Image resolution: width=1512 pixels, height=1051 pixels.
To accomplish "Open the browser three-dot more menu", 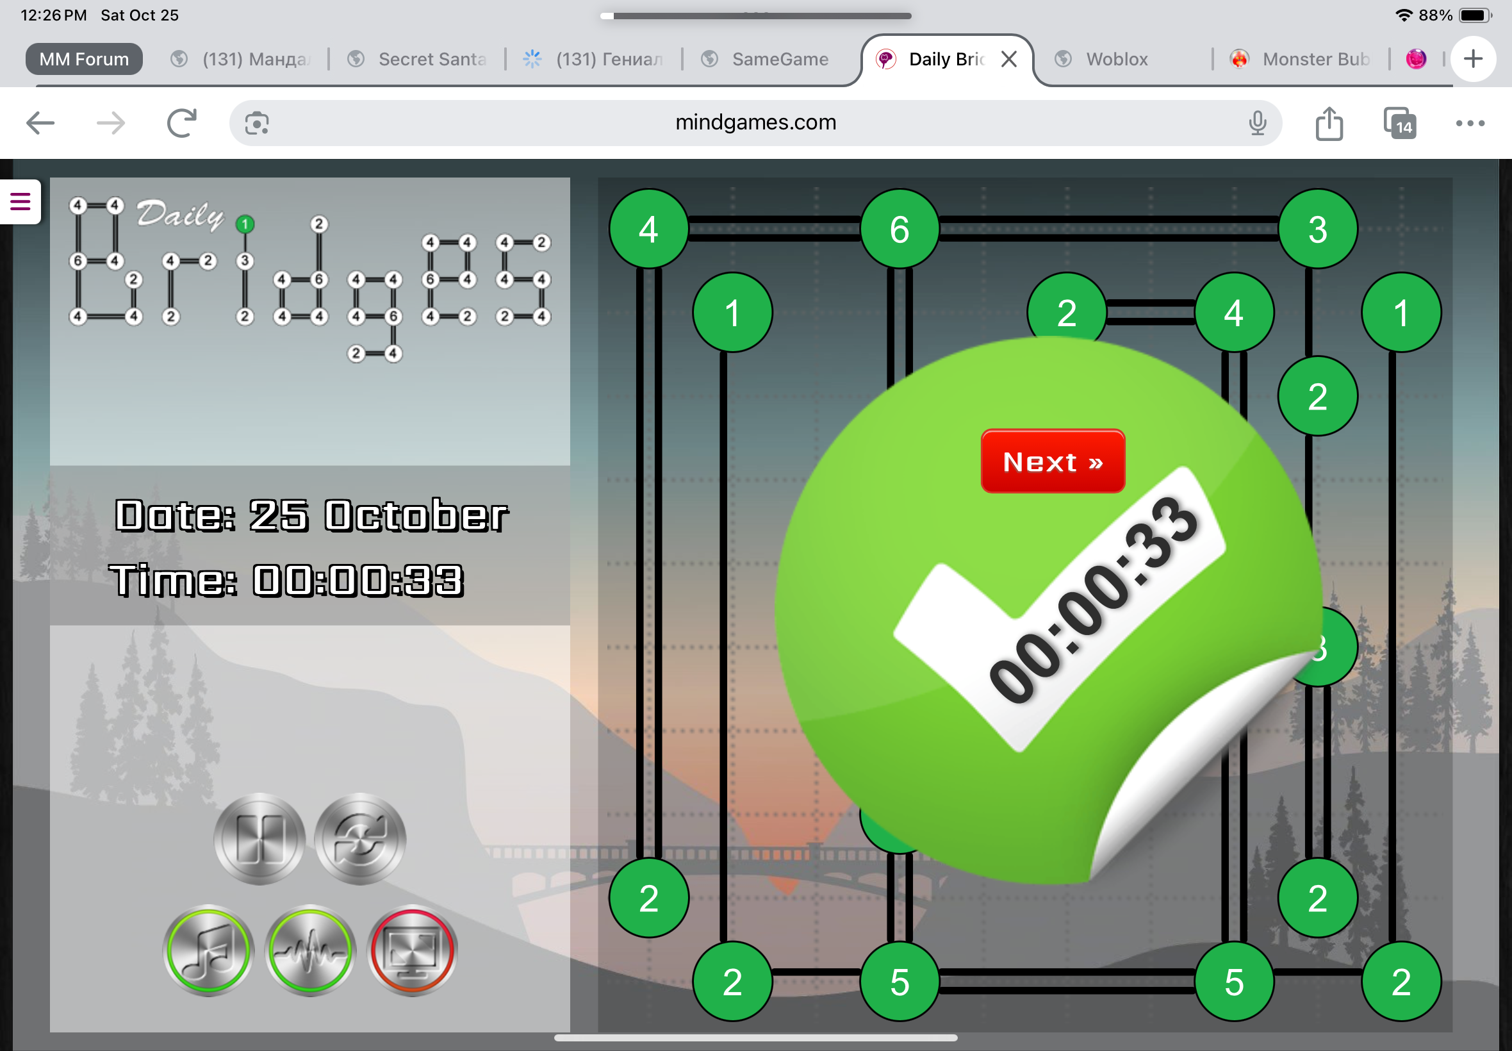I will [x=1469, y=123].
